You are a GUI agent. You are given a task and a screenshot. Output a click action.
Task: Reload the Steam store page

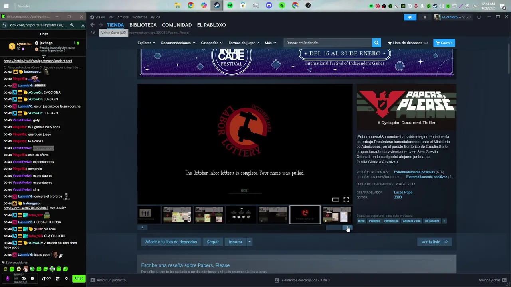click(93, 33)
